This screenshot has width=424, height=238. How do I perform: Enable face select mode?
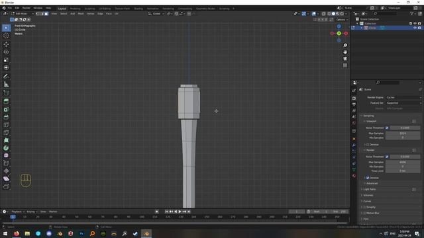[x=46, y=13]
